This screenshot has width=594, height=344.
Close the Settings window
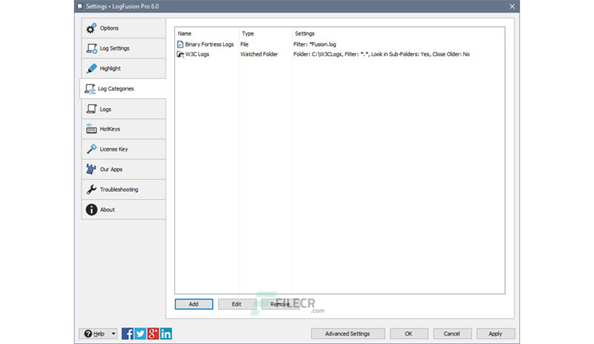click(512, 6)
